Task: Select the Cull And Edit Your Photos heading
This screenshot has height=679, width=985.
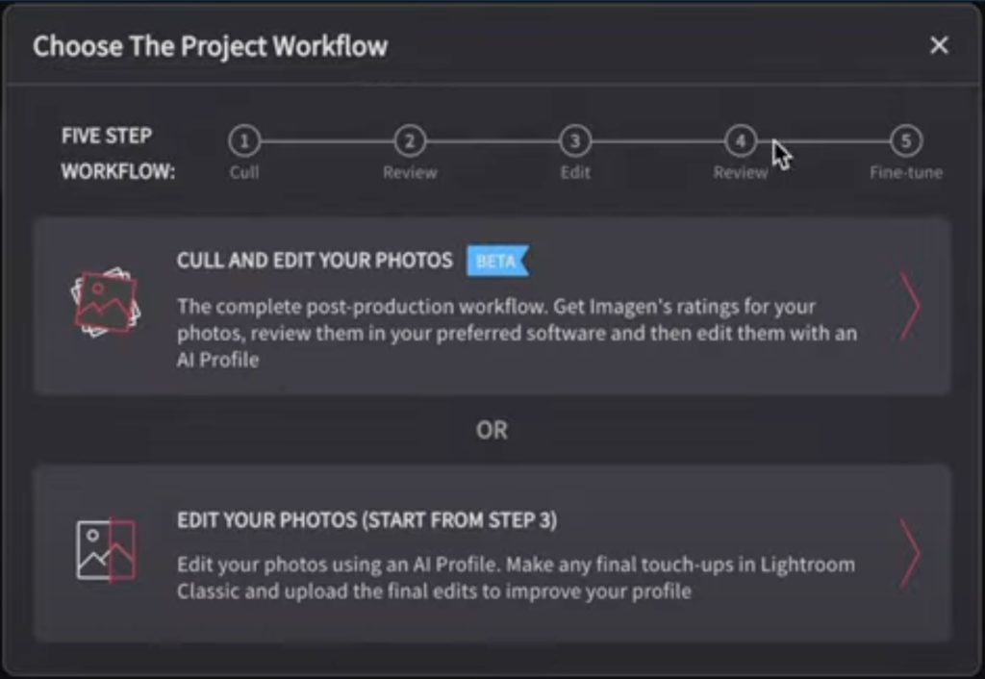Action: coord(315,260)
